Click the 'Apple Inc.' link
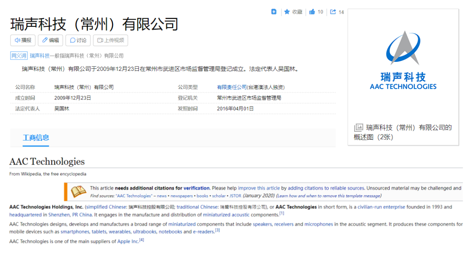 point(128,241)
